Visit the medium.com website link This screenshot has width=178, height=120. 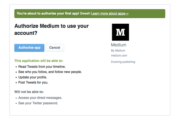[119, 55]
